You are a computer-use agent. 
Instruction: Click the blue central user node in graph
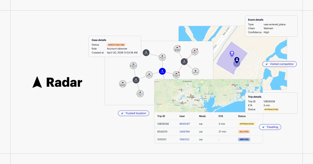pyautogui.click(x=162, y=71)
